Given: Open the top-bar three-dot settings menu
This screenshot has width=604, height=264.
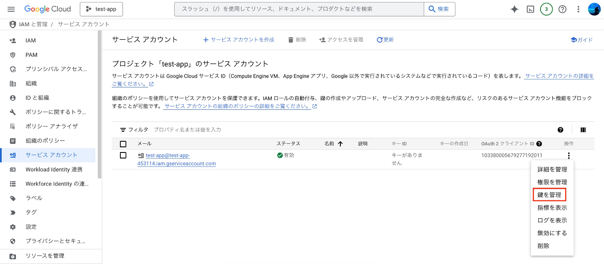Looking at the screenshot, I should (x=579, y=9).
